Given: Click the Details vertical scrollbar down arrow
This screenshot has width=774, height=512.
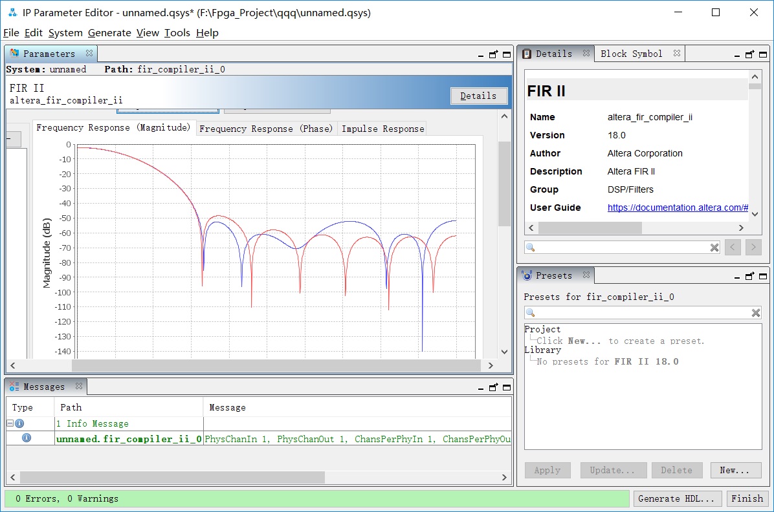Looking at the screenshot, I should (754, 214).
